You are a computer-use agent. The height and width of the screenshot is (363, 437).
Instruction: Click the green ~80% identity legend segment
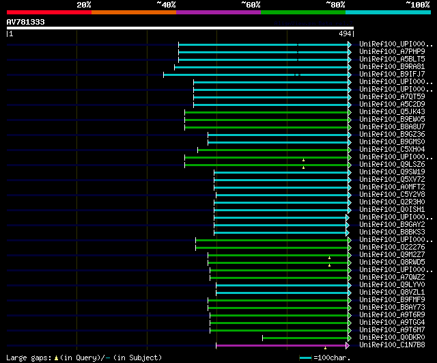click(303, 12)
